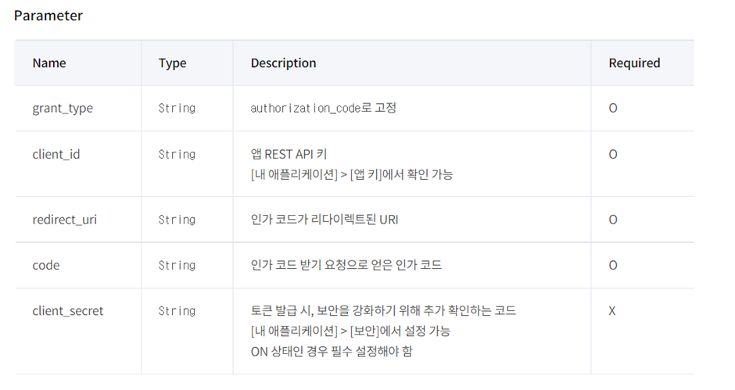735x390 pixels.
Task: Click the String type in code row
Action: 177,265
